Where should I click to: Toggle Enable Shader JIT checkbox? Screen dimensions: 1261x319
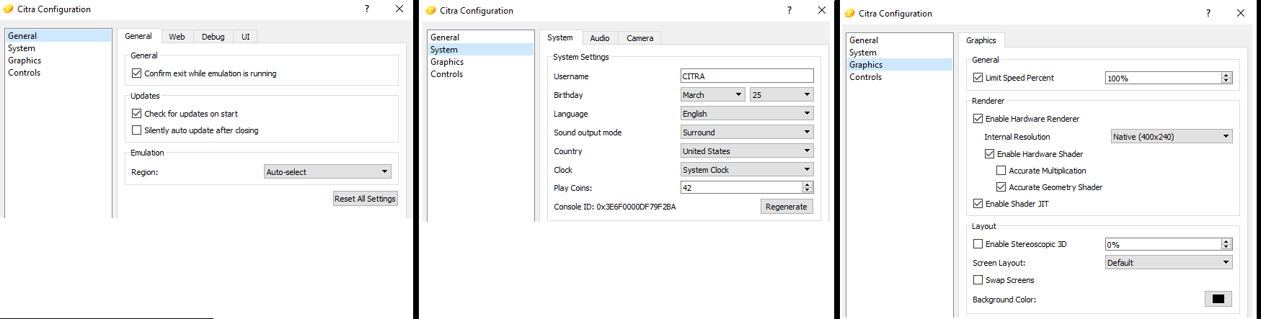(x=978, y=204)
